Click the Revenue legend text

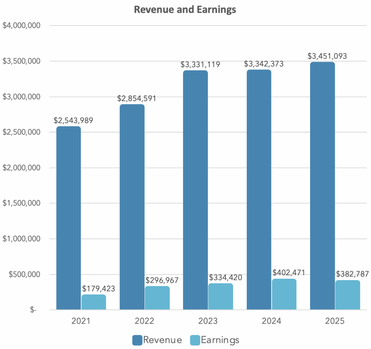(163, 340)
